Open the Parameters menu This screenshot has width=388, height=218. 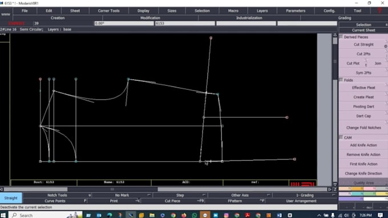[296, 11]
